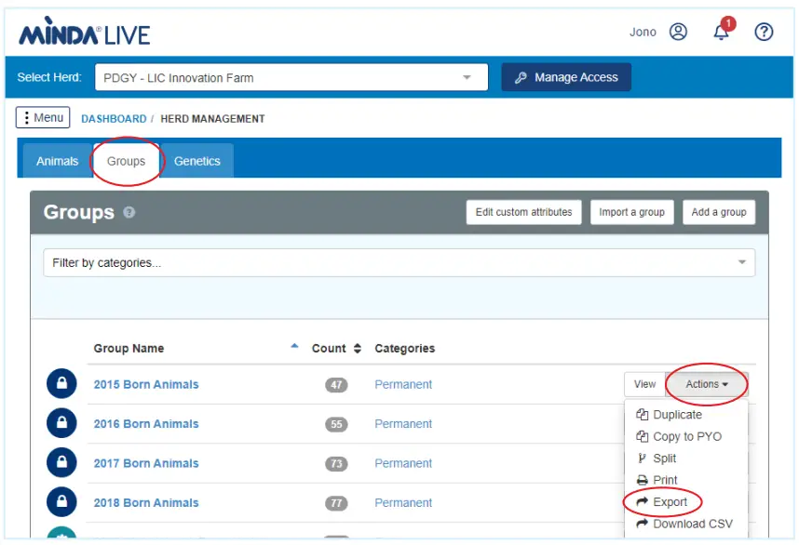Open the Select Herd dropdown
The image size is (799, 545).
pyautogui.click(x=291, y=77)
